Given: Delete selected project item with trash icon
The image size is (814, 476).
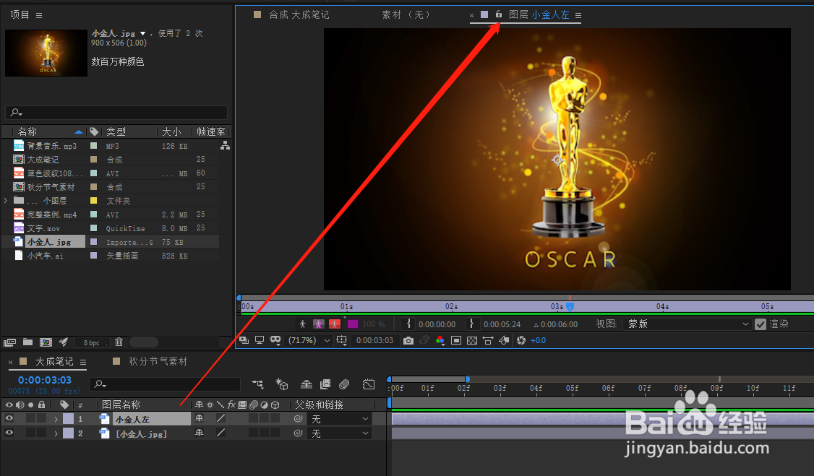Looking at the screenshot, I should (119, 342).
